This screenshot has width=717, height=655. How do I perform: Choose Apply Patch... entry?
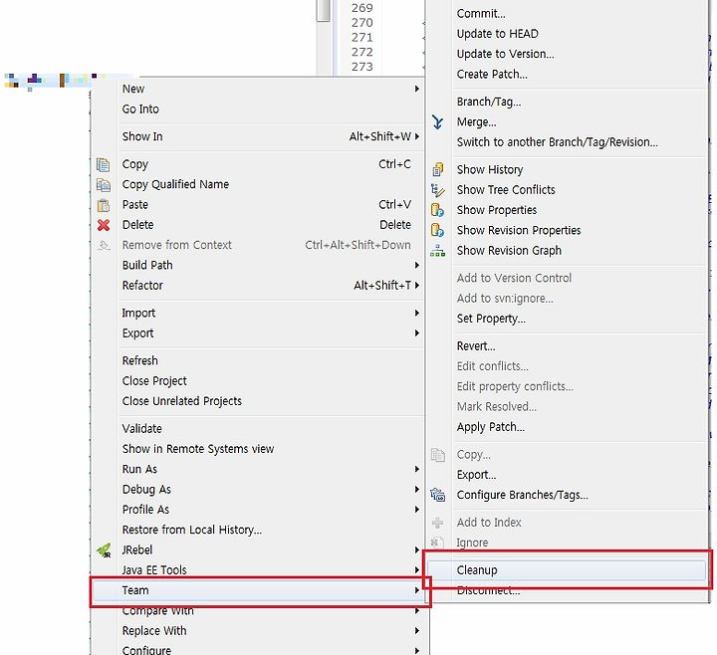pos(491,427)
